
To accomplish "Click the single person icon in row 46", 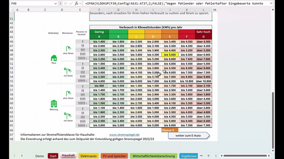I will pos(83,41).
